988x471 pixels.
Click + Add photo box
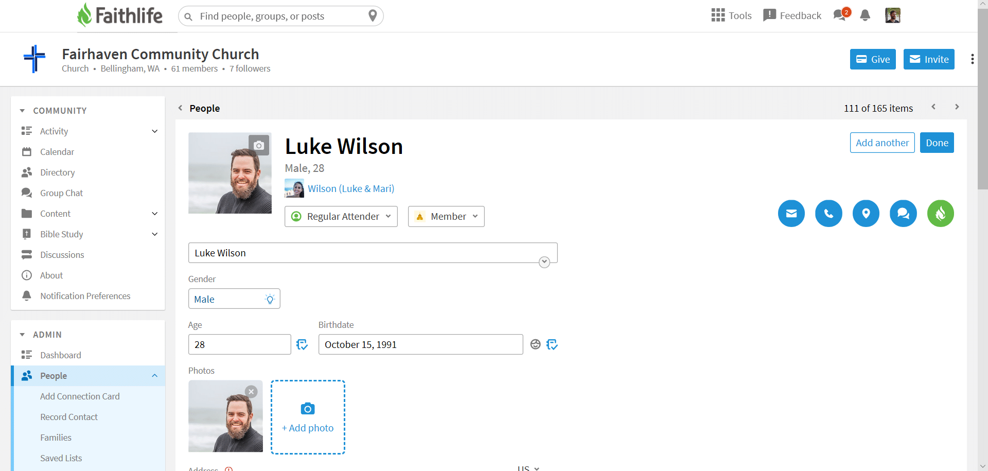pos(308,417)
